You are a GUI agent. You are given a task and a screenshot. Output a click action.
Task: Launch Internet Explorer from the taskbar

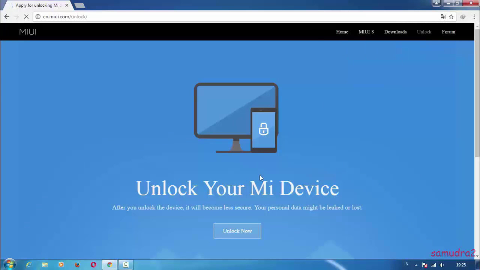click(x=29, y=265)
